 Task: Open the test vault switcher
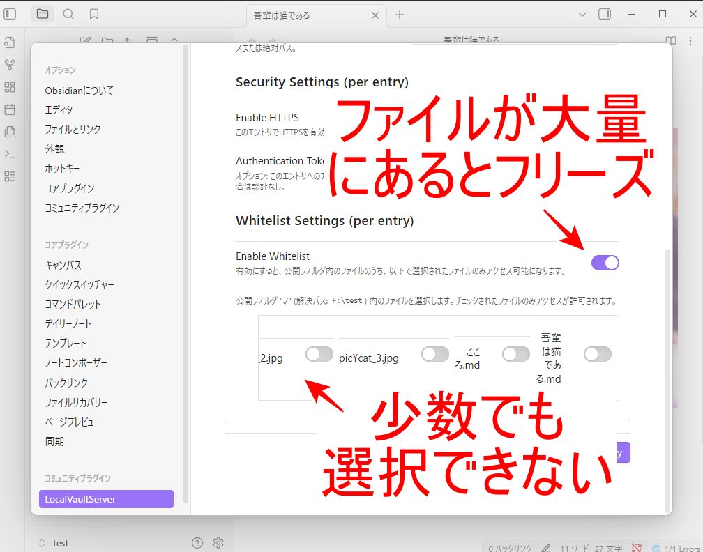53,543
